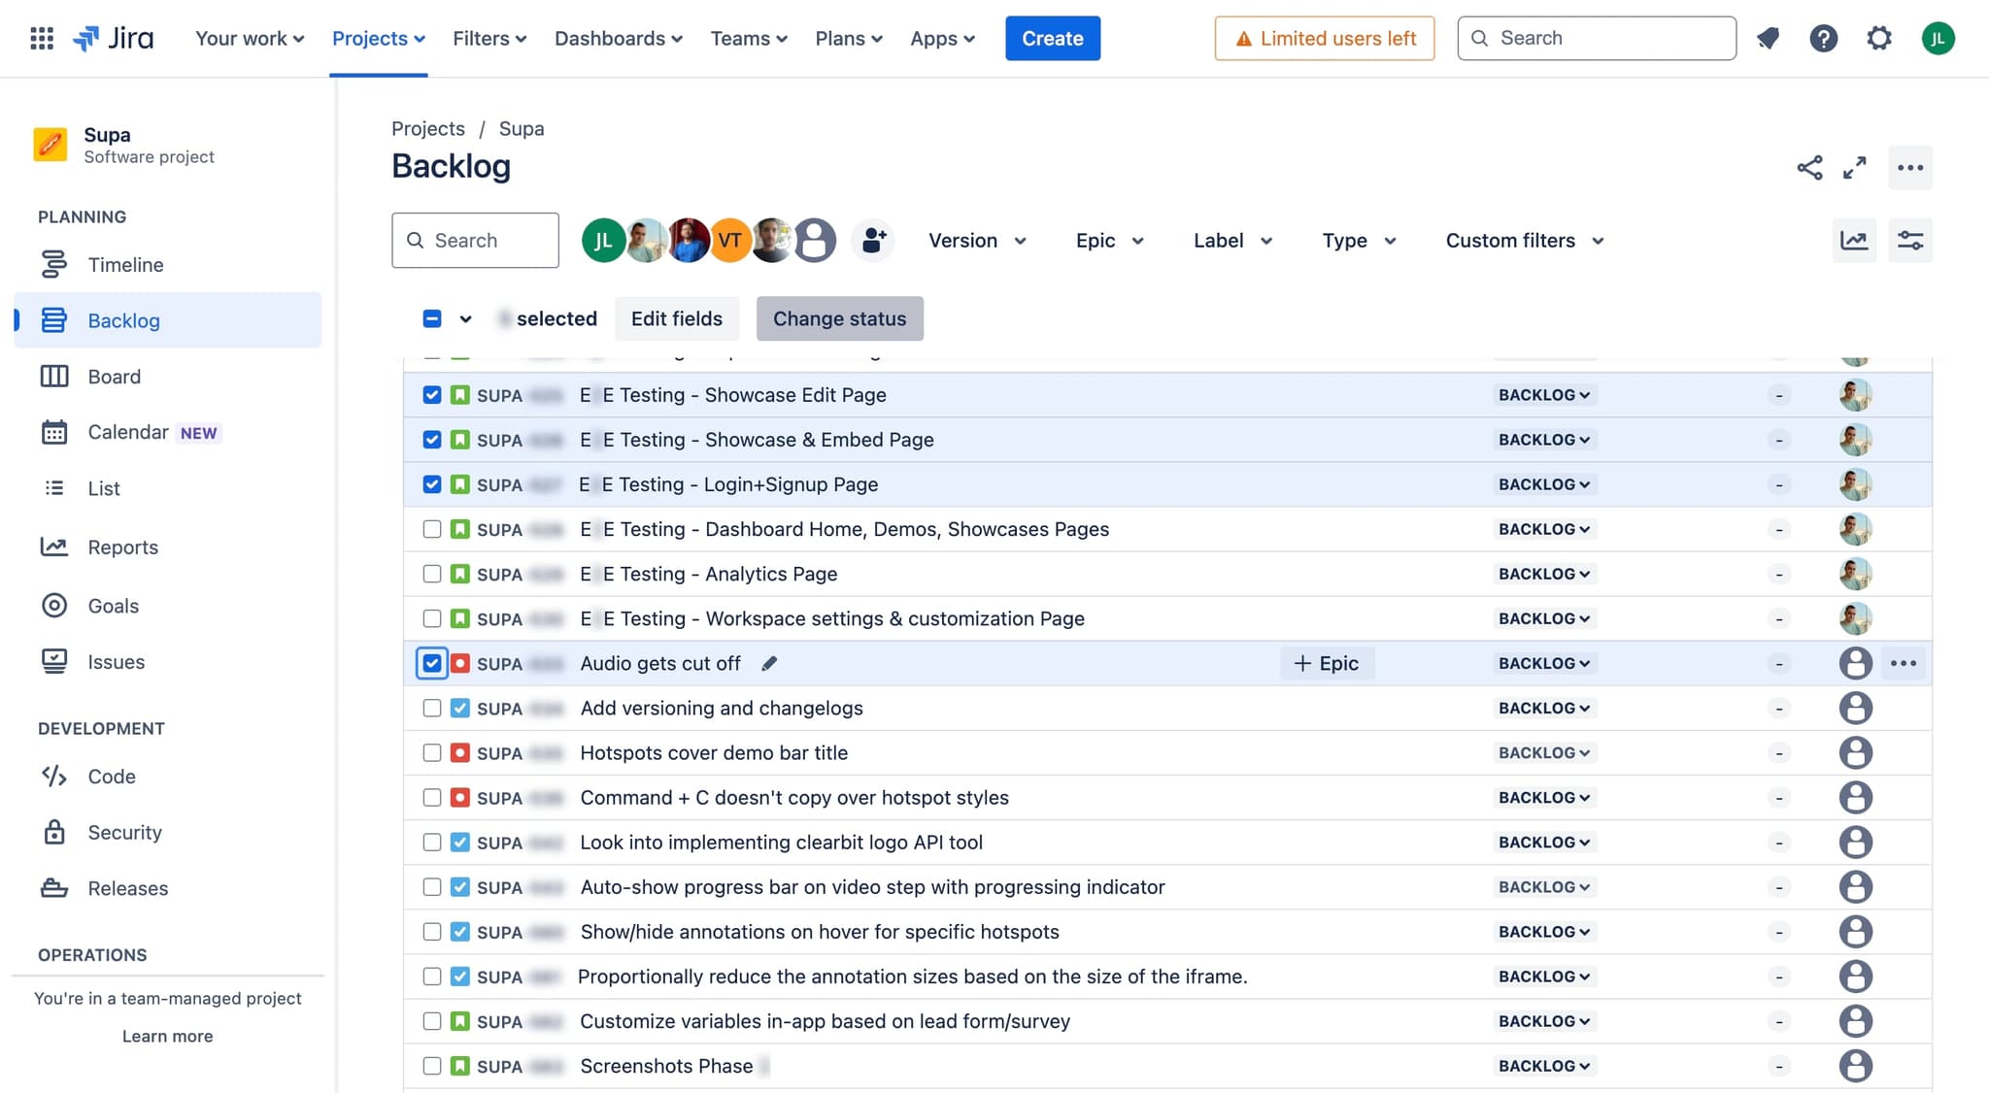The image size is (1989, 1093).
Task: Enter full screen with the expand arrows icon
Action: (x=1855, y=167)
